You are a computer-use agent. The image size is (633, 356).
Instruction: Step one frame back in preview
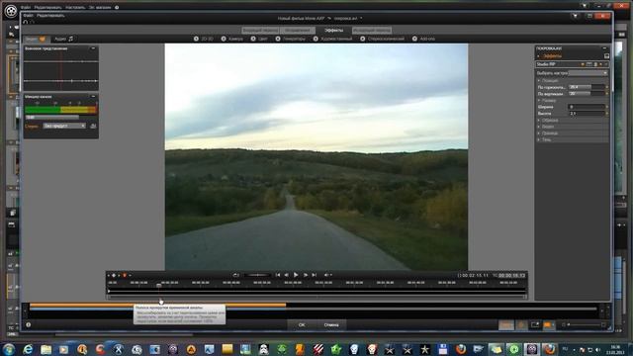point(286,275)
